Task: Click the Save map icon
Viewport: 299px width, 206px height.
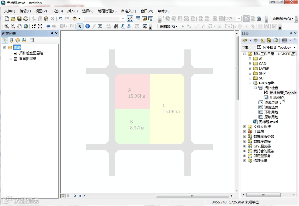Action: coord(19,19)
